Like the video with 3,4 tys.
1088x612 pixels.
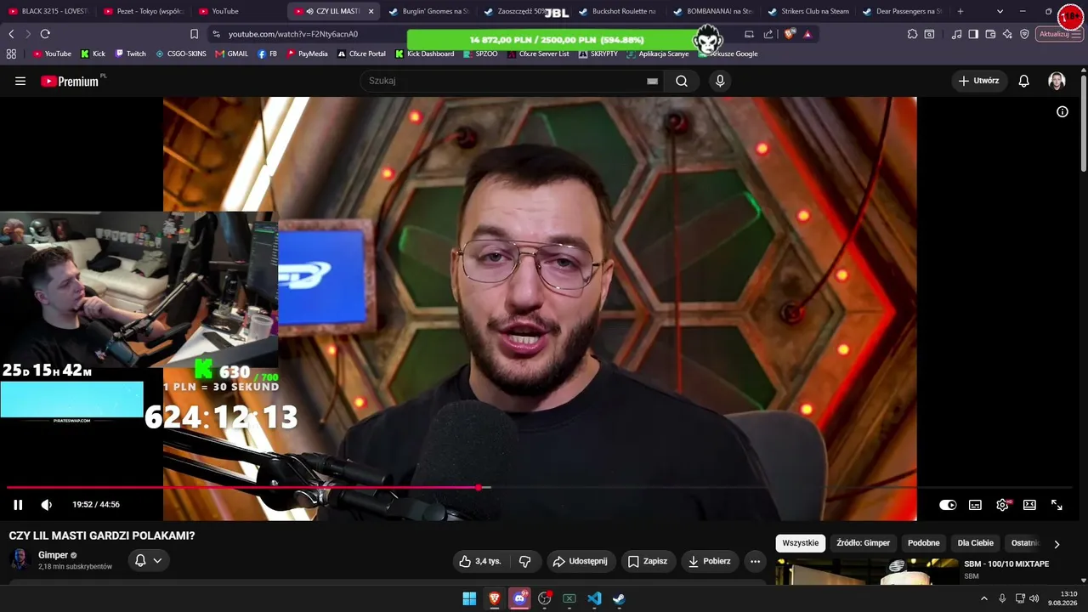pos(480,561)
